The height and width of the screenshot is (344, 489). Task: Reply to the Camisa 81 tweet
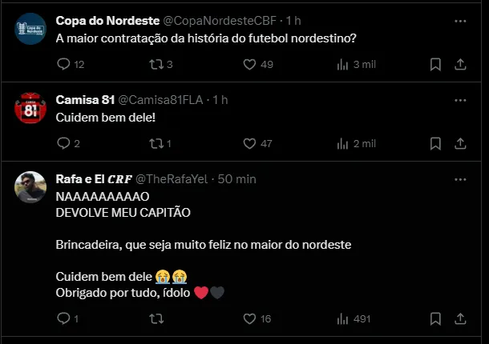click(x=64, y=143)
